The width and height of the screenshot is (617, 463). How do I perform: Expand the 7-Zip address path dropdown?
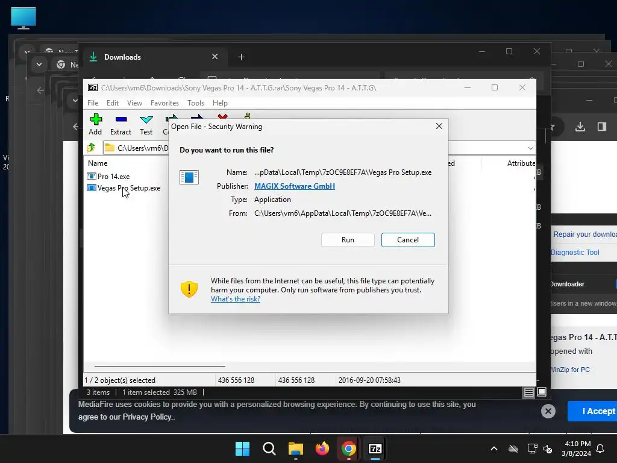click(x=530, y=148)
